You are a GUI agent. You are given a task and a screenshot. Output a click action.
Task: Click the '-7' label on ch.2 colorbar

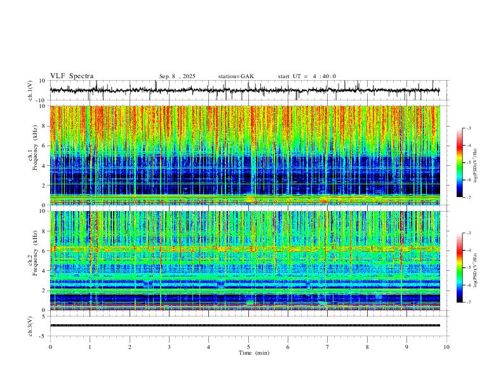click(x=468, y=303)
